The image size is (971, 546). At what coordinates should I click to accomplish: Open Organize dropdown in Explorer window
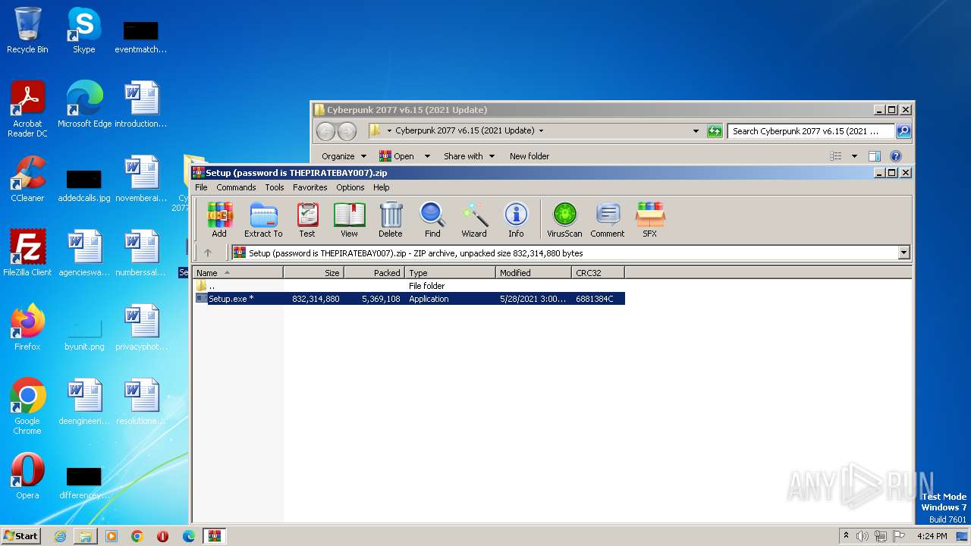point(343,156)
